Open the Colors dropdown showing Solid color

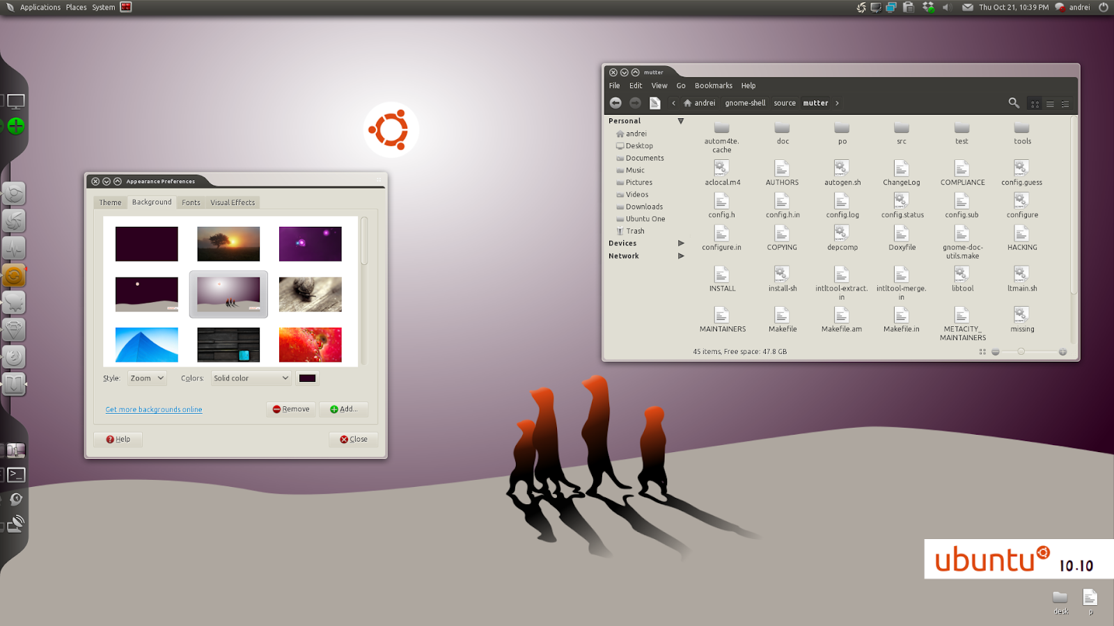pyautogui.click(x=251, y=378)
